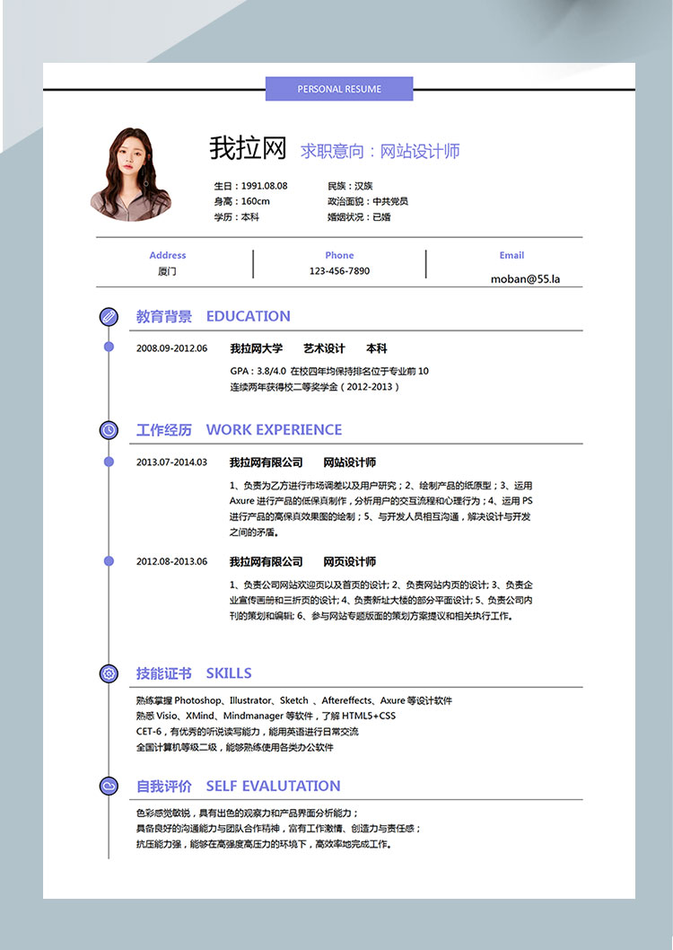Click the address value 厦门
The width and height of the screenshot is (673, 950).
[167, 271]
